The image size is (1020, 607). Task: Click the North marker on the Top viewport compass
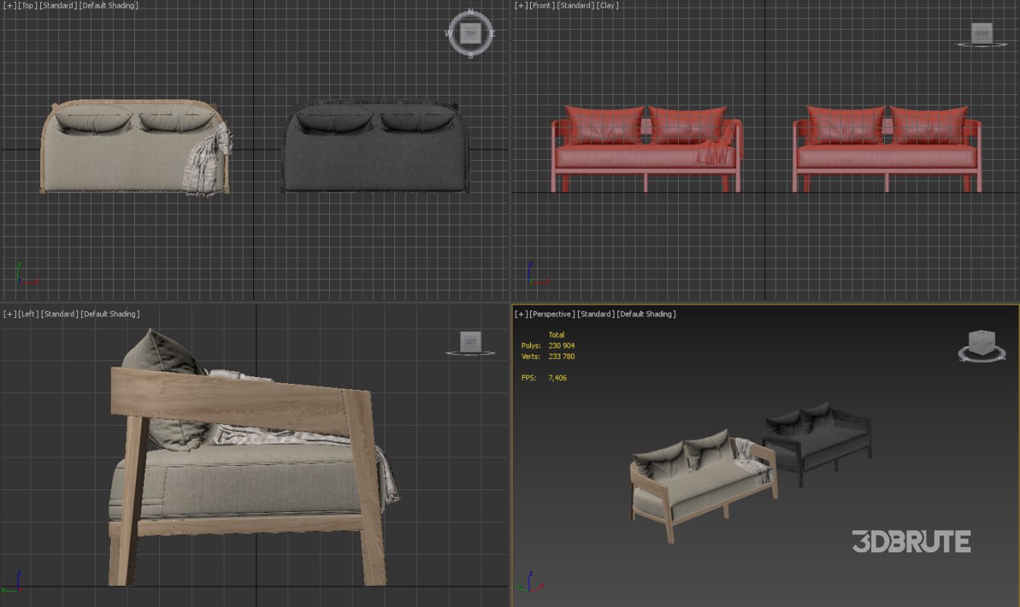pos(469,11)
